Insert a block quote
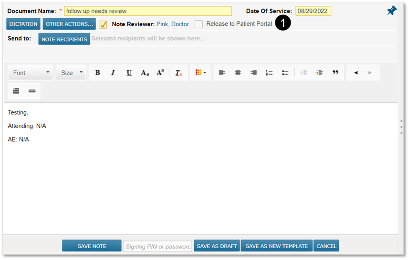The height and width of the screenshot is (260, 409). click(336, 73)
